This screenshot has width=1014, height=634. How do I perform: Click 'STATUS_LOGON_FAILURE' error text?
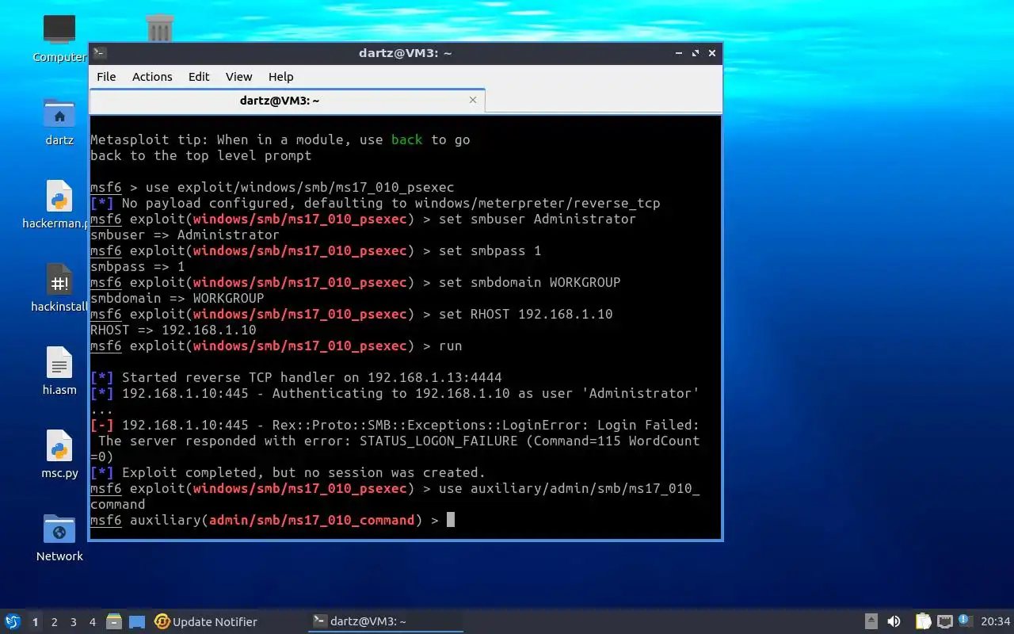point(439,441)
